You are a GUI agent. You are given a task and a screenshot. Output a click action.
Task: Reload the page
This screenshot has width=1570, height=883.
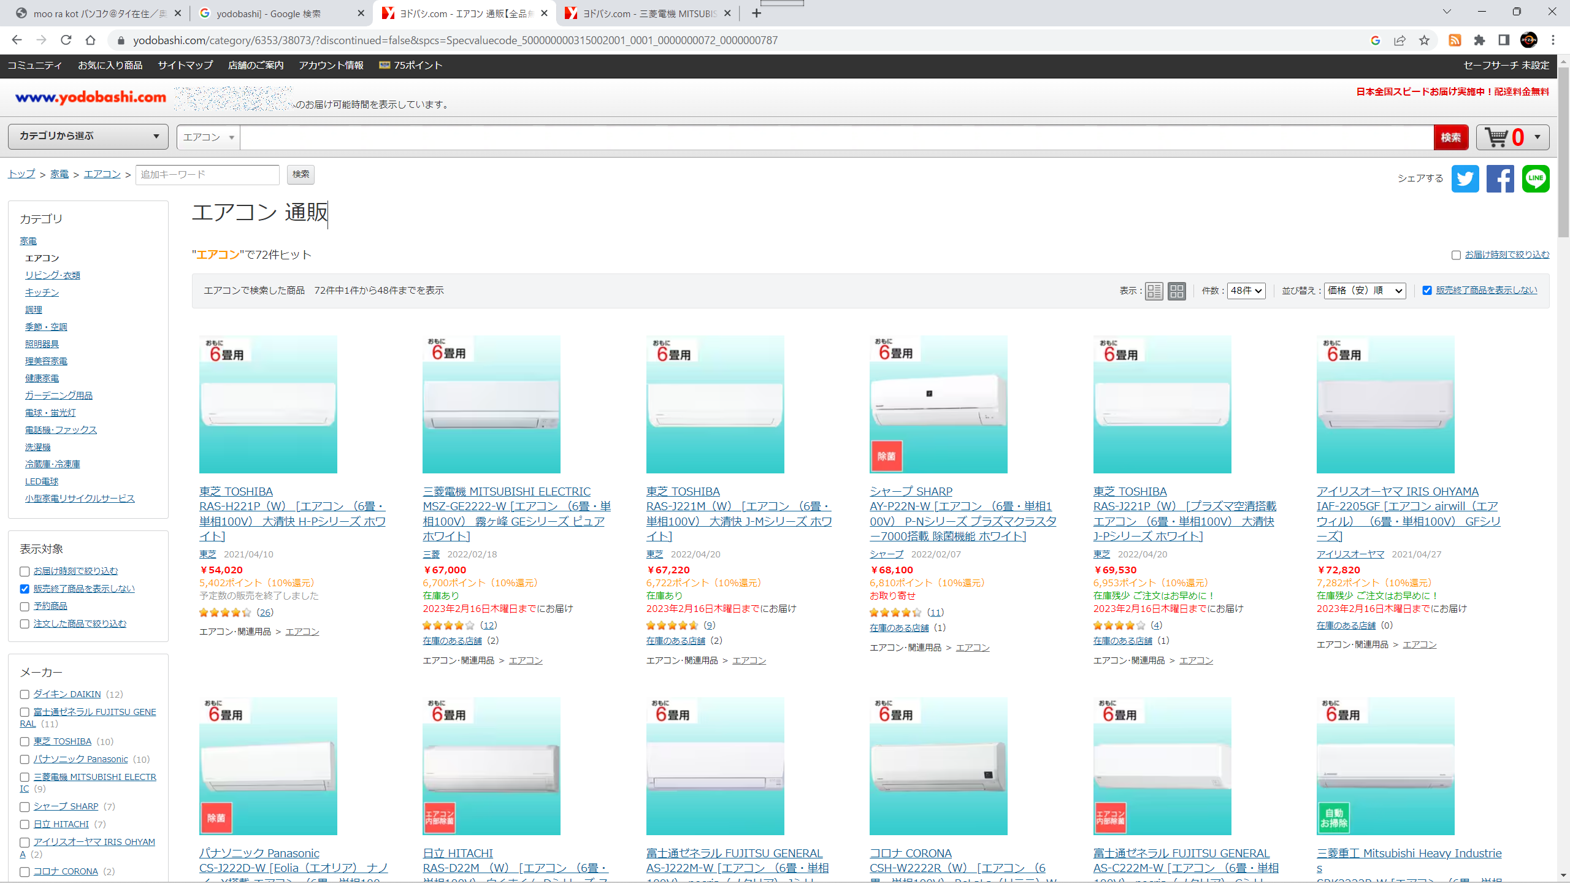pyautogui.click(x=66, y=40)
